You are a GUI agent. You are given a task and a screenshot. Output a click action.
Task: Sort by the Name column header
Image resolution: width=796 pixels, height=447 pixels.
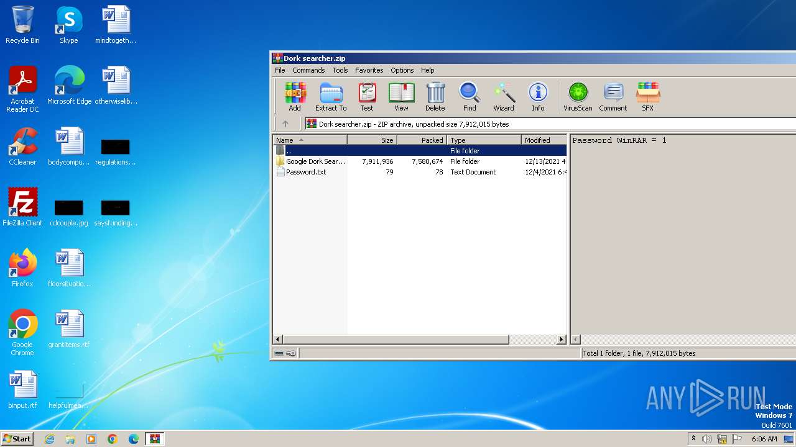(x=310, y=140)
